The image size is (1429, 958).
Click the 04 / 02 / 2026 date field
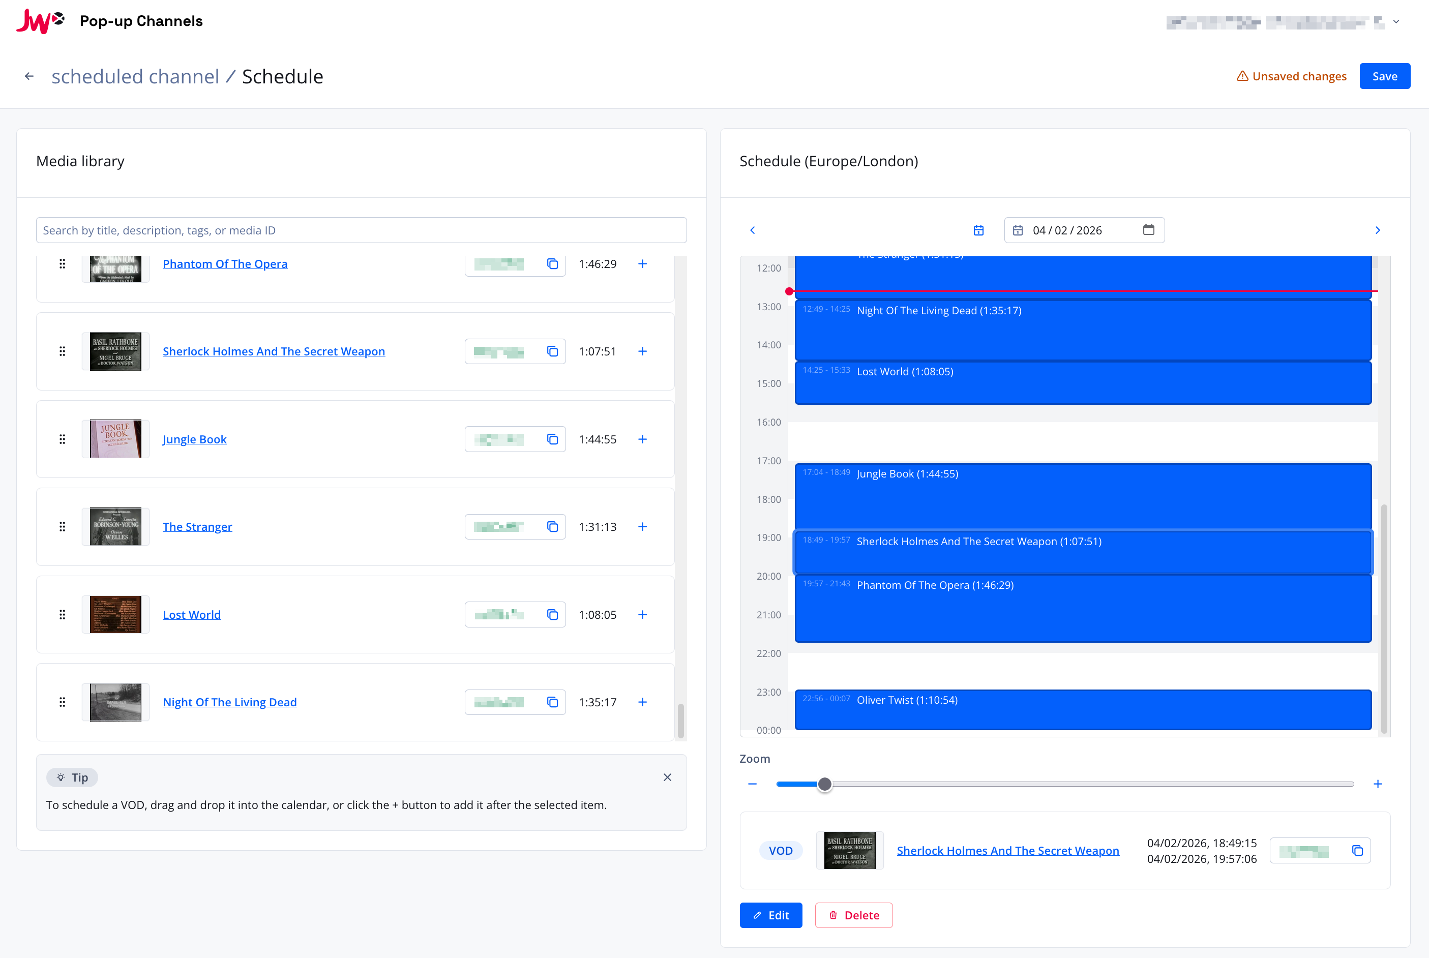[x=1084, y=230]
